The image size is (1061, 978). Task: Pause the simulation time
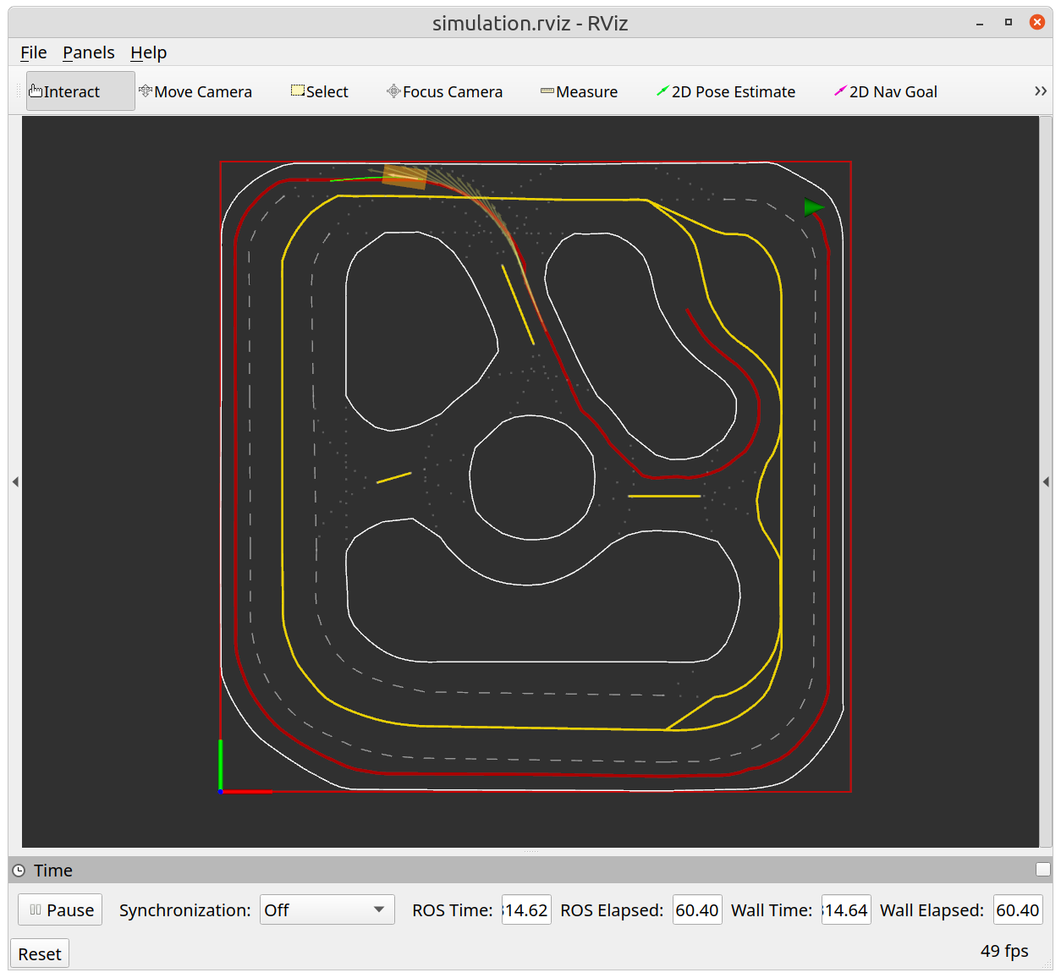[x=60, y=910]
